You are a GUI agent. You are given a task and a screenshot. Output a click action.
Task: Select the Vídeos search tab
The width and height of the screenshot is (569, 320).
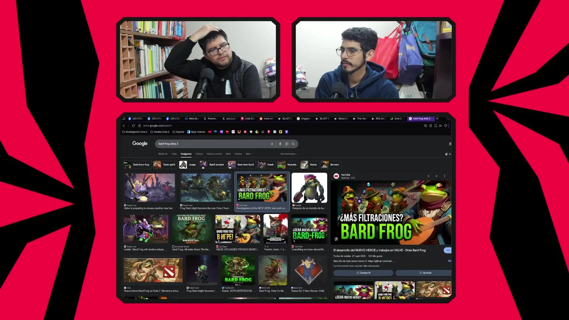199,154
